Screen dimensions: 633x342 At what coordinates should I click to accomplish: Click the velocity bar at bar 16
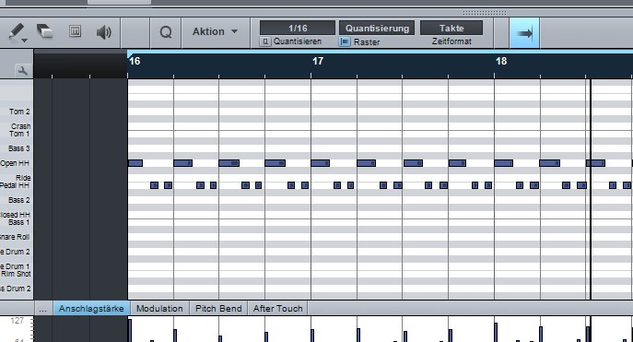pyautogui.click(x=130, y=331)
